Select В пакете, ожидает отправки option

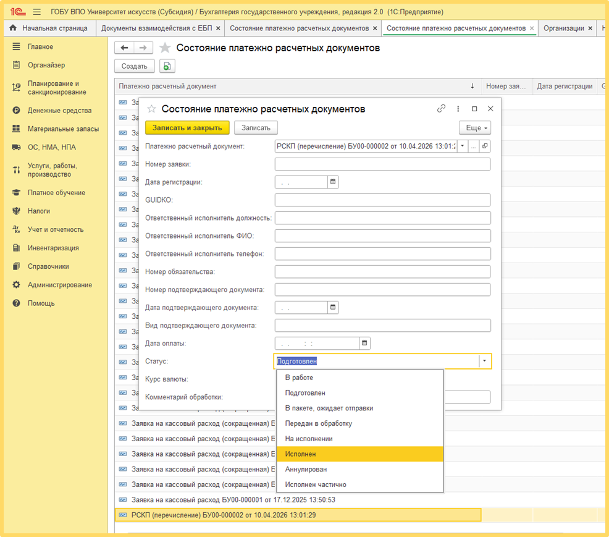pos(359,408)
